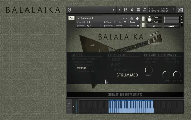Open instrument edit mode wrench icon
Screen dimensions: 191x120
tap(71, 18)
